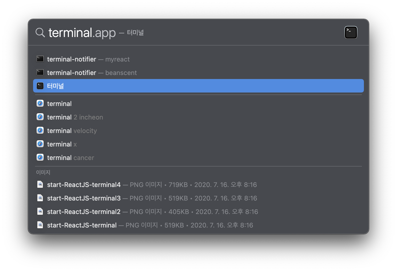The width and height of the screenshot is (397, 271).
Task: Click the Spotlight magnifying glass icon
Action: click(x=40, y=32)
